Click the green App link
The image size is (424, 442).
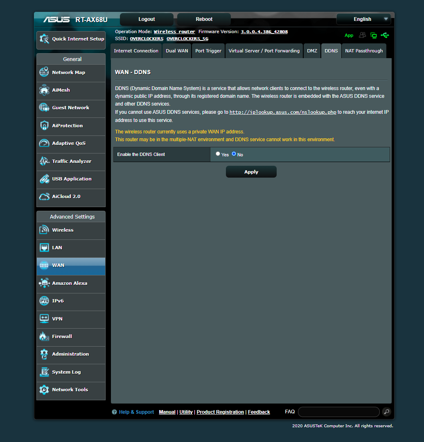click(x=349, y=35)
